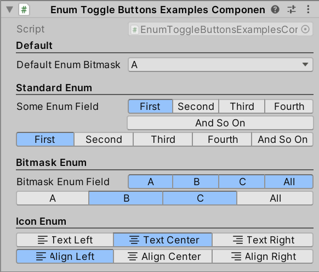Click the C# script icon in the header
This screenshot has width=319, height=272.
click(24, 9)
